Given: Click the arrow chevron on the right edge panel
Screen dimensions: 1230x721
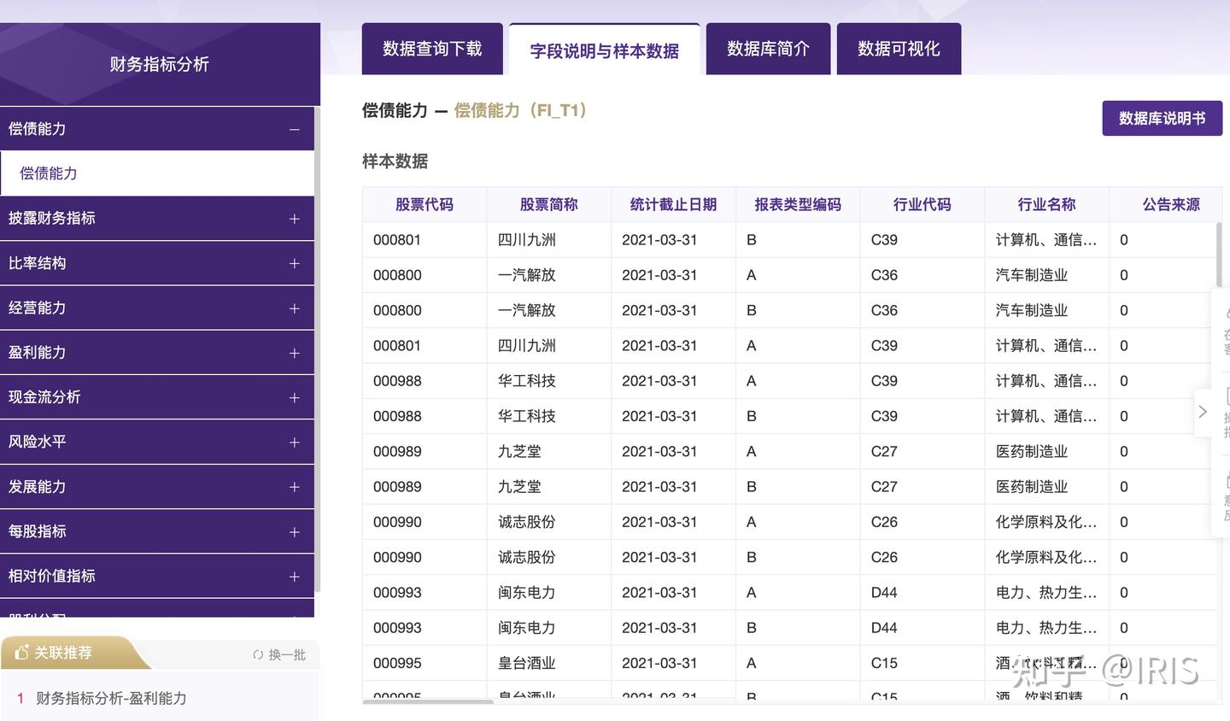Looking at the screenshot, I should pos(1203,411).
